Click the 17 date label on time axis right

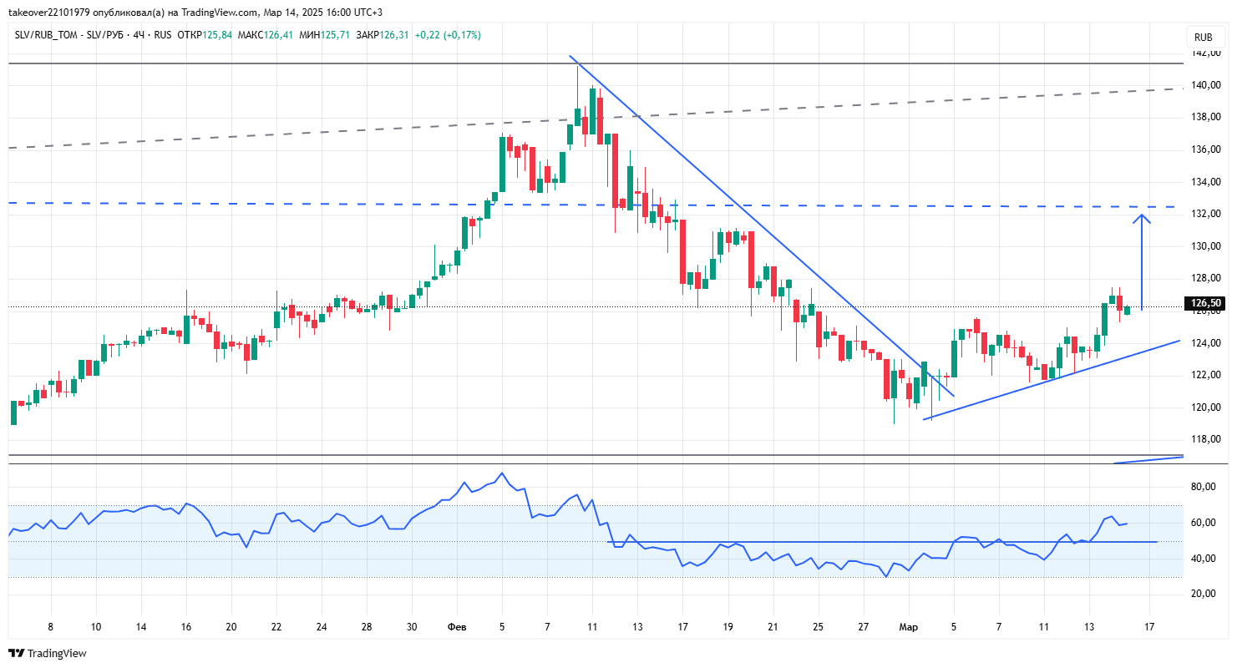click(1149, 626)
